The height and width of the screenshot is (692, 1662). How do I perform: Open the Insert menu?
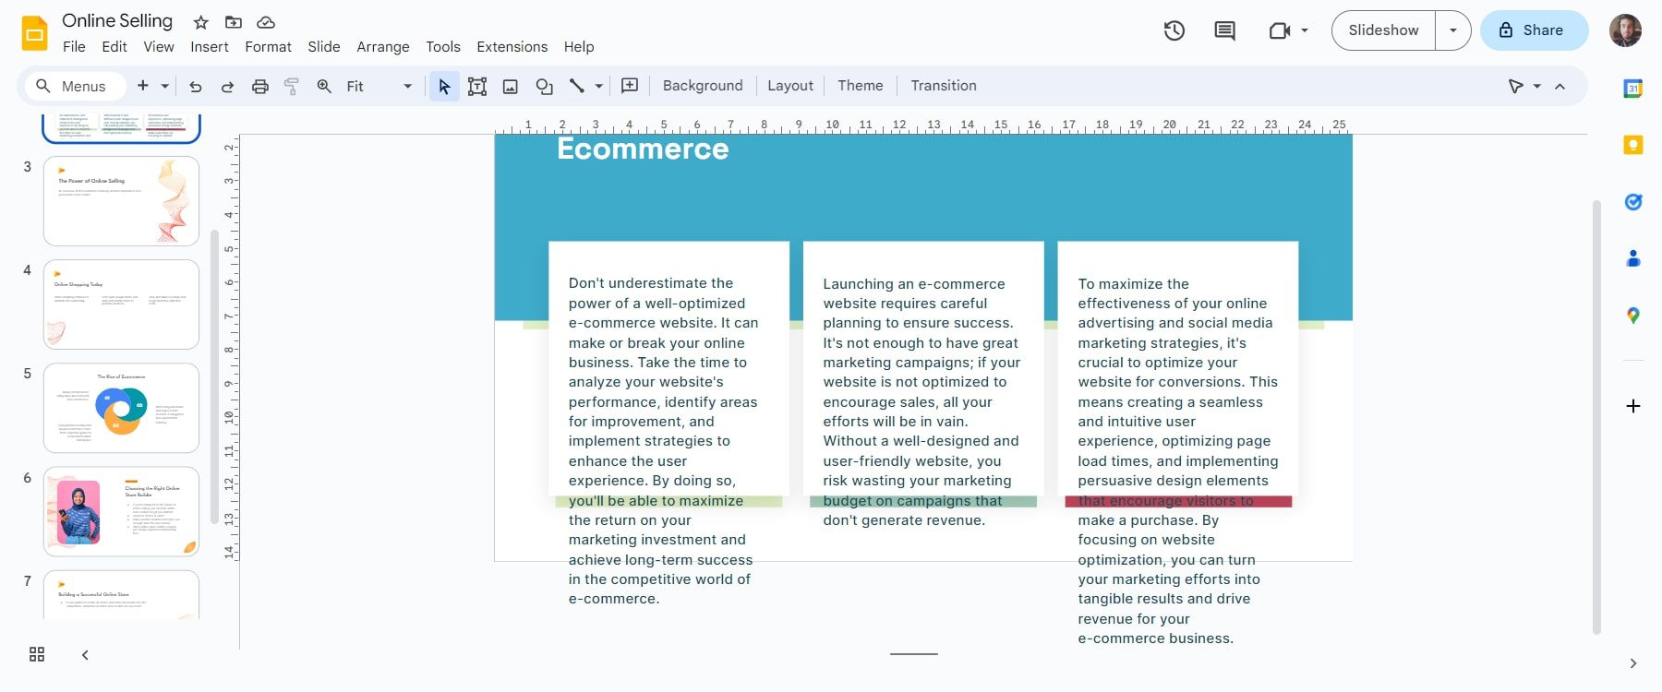click(x=209, y=47)
